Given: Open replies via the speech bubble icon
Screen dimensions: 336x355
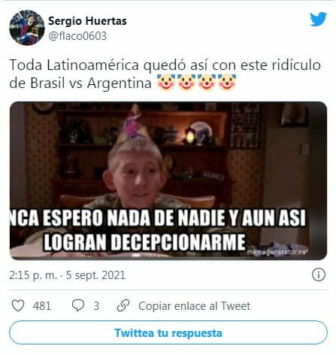Looking at the screenshot, I should tap(78, 305).
